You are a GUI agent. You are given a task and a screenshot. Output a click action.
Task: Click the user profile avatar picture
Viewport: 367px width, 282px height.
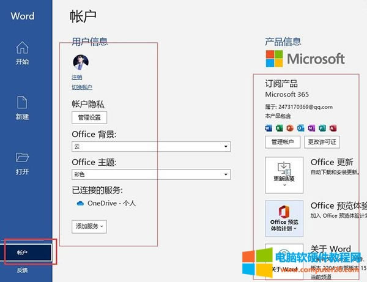point(81,62)
